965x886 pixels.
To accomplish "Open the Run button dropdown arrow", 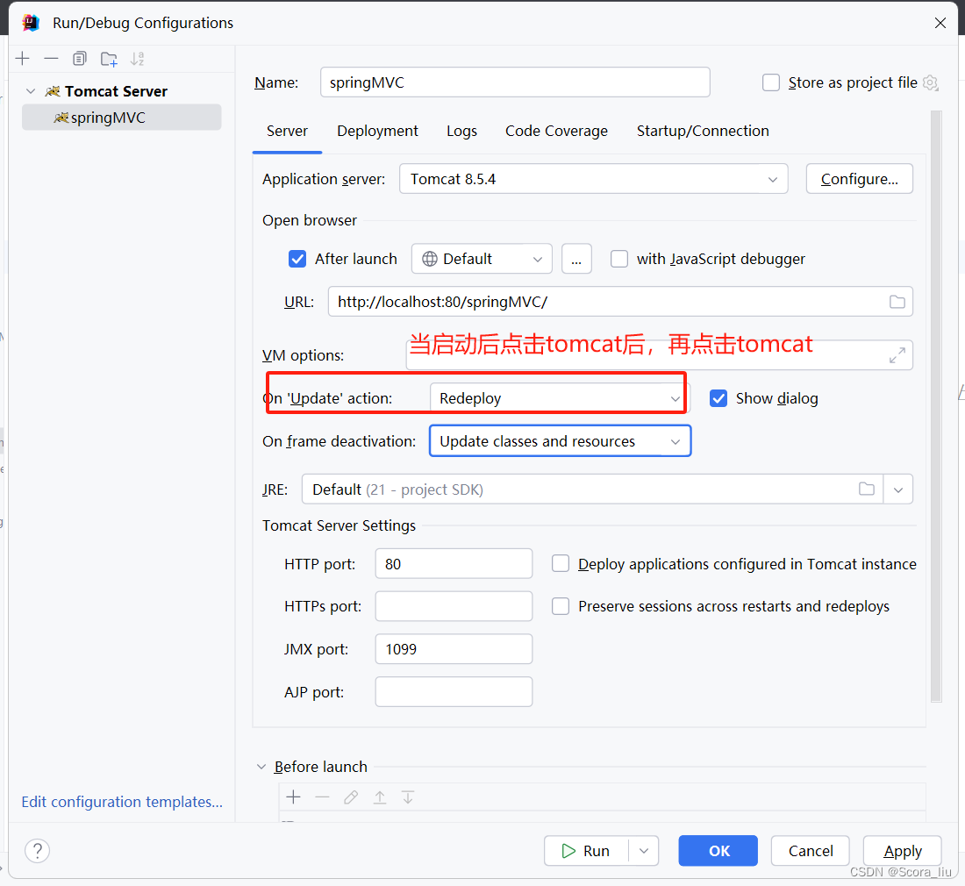I will point(644,851).
